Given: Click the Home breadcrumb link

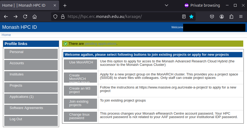Looking at the screenshot, I should pyautogui.click(x=6, y=35).
